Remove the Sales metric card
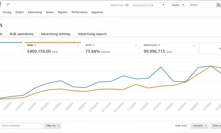This screenshot has width=221, height=133. [x=78, y=45]
